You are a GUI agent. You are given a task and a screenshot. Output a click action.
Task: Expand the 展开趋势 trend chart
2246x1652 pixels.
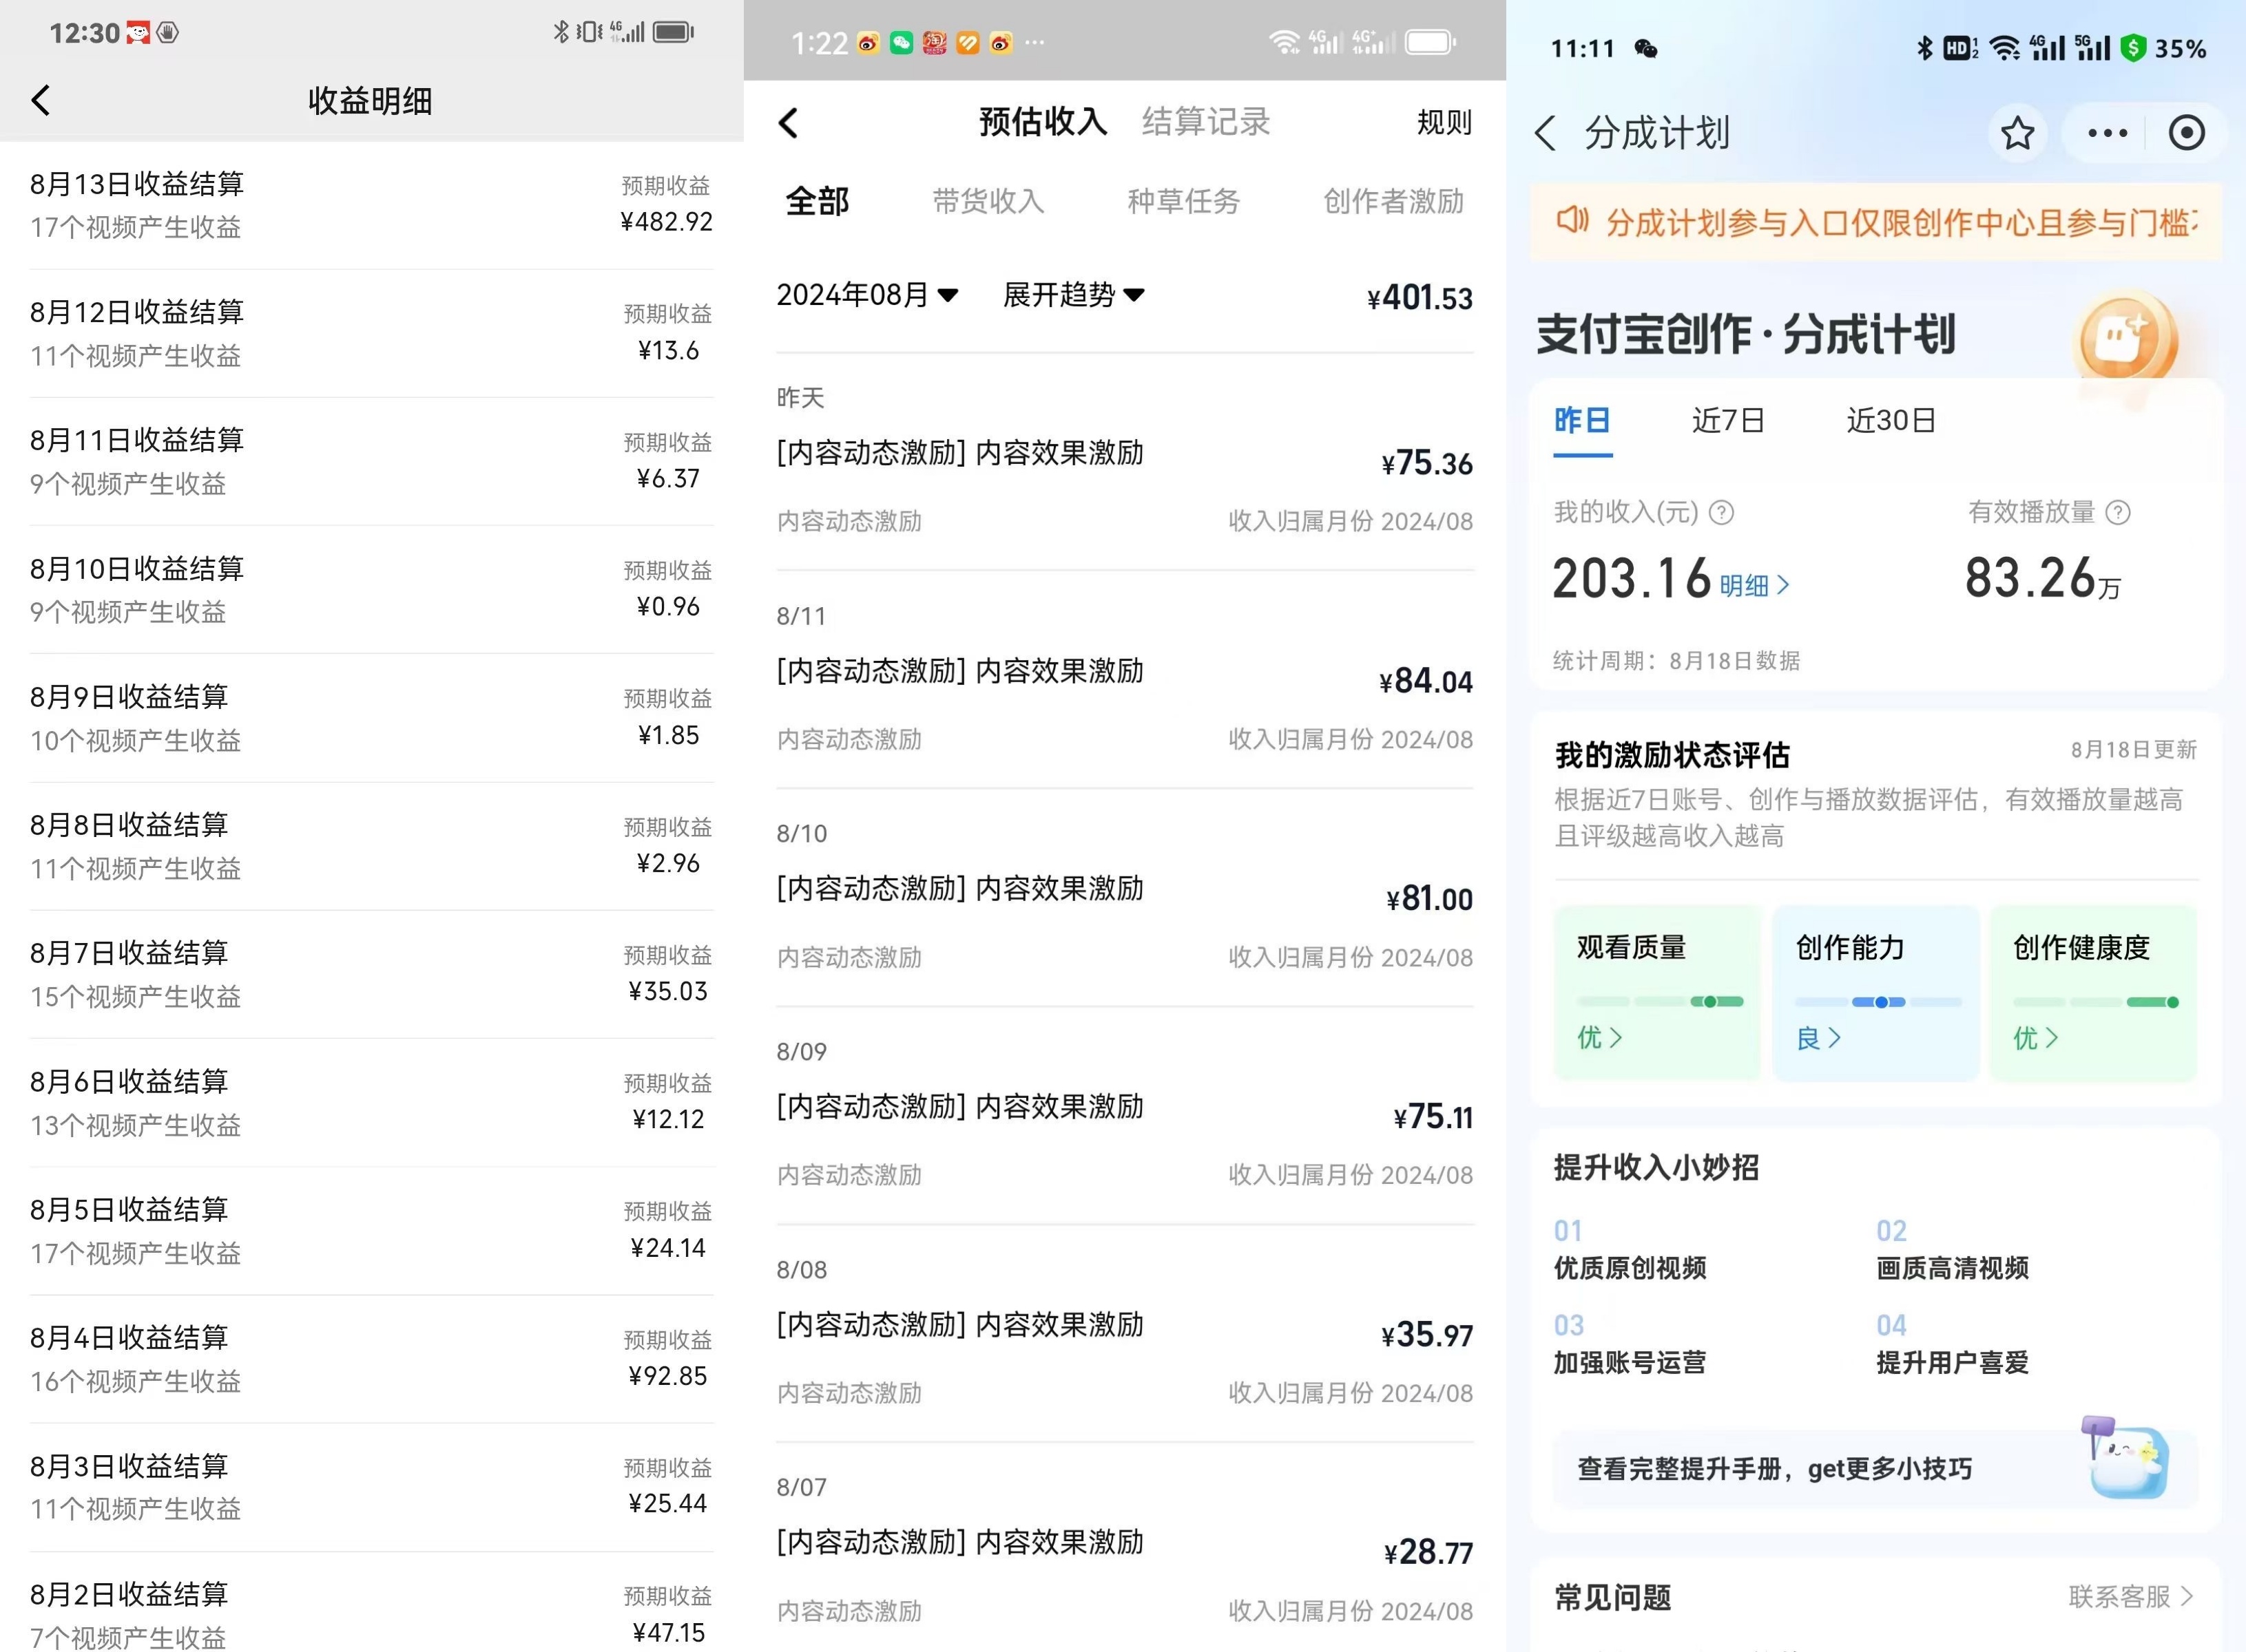[1074, 295]
